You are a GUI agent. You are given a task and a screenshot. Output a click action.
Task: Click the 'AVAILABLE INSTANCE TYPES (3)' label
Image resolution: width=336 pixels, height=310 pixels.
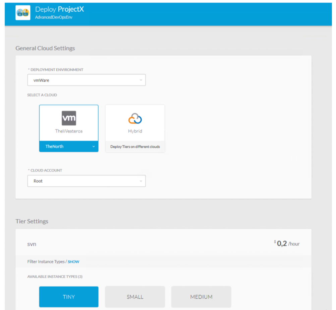point(55,277)
